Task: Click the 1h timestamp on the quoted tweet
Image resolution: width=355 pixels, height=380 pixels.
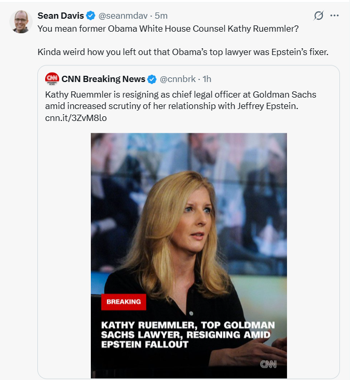Action: point(207,79)
